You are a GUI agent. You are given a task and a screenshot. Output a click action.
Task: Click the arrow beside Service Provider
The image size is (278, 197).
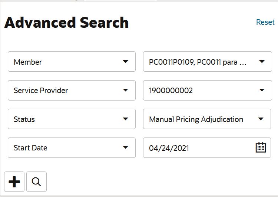126,90
